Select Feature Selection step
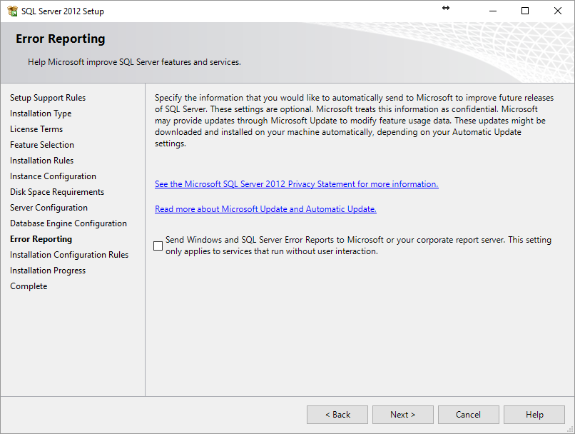The width and height of the screenshot is (575, 434). 42,145
